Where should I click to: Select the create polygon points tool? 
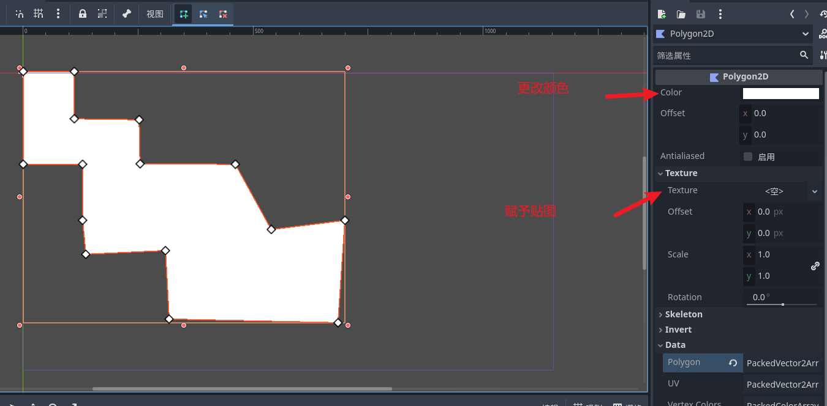tap(184, 14)
